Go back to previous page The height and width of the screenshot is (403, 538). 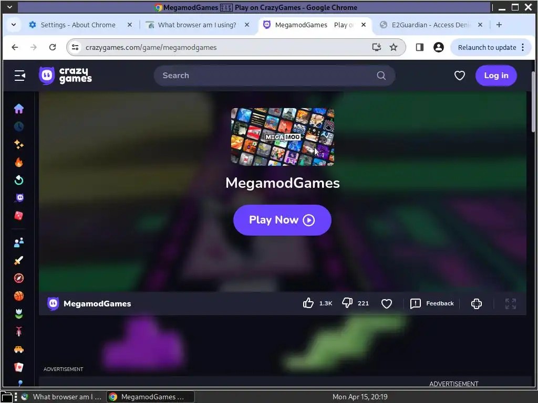(x=15, y=47)
